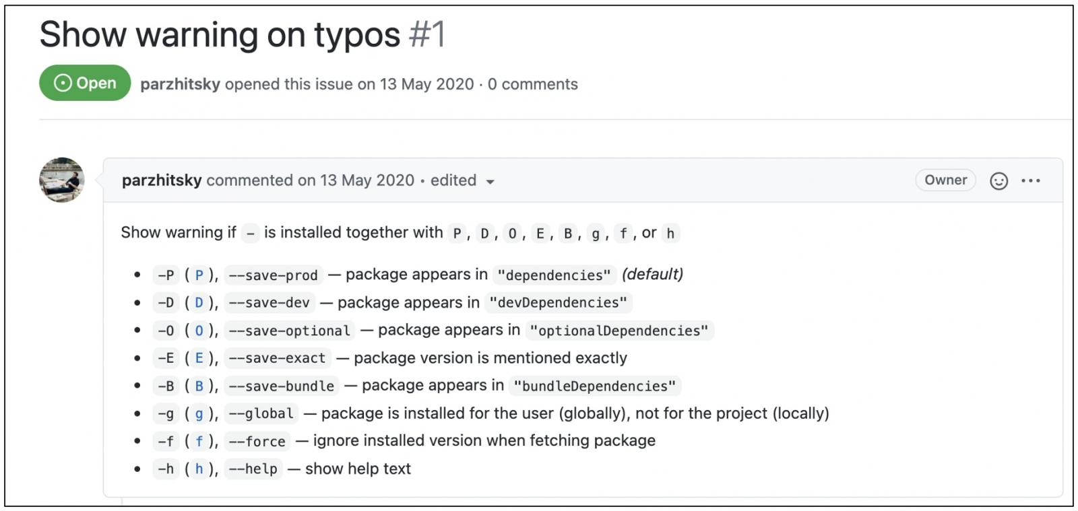Open the blue B package link
This screenshot has width=1078, height=511.
(199, 386)
